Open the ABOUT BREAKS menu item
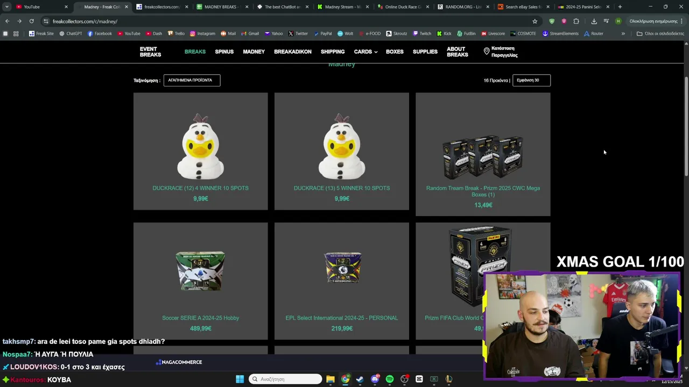Screen dimensions: 689x387 (x=457, y=52)
